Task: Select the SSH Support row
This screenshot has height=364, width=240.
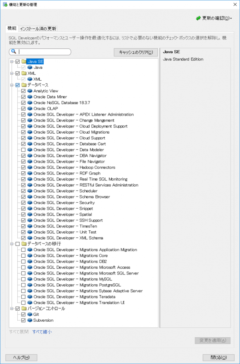Action: (68, 220)
